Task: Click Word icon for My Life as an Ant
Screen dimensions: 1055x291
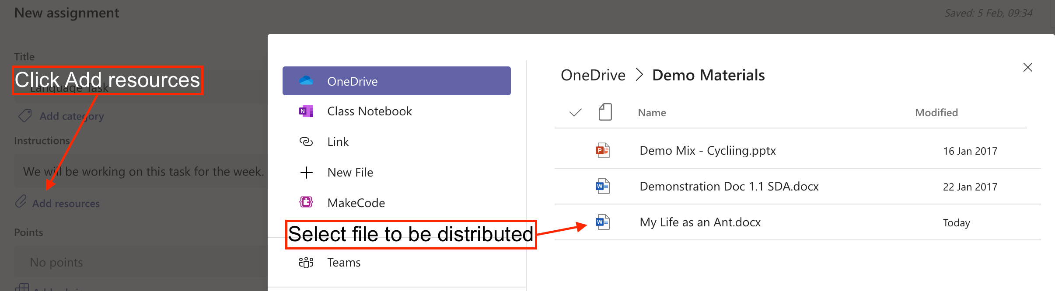Action: (x=603, y=222)
